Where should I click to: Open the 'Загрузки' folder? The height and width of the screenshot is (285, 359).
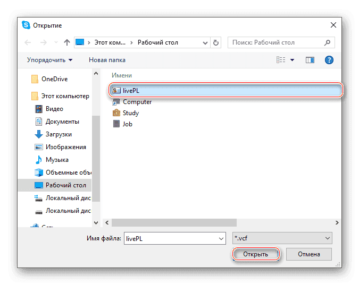point(59,134)
